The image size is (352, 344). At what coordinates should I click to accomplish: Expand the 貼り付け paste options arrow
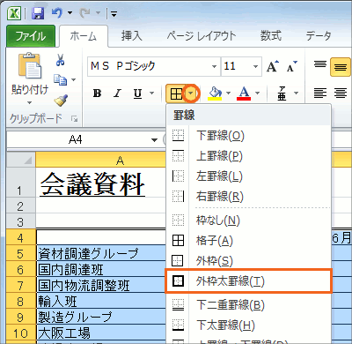(x=29, y=102)
